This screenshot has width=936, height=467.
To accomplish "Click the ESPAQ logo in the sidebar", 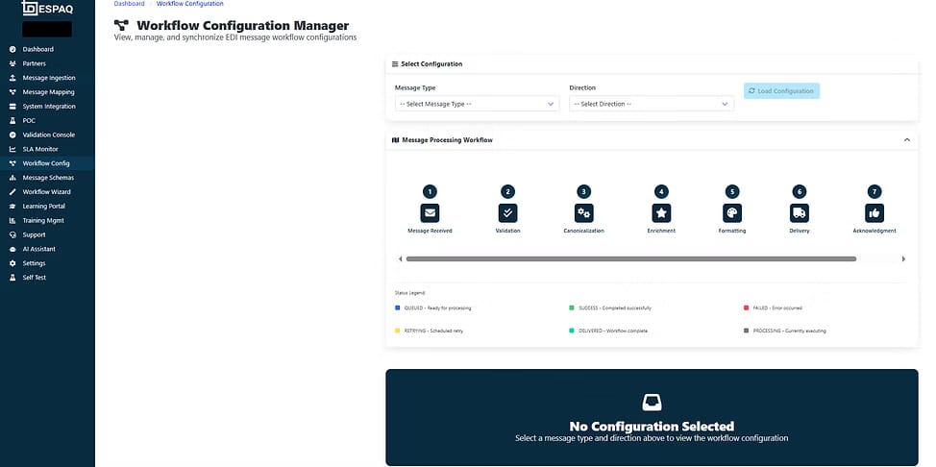I will pyautogui.click(x=47, y=8).
